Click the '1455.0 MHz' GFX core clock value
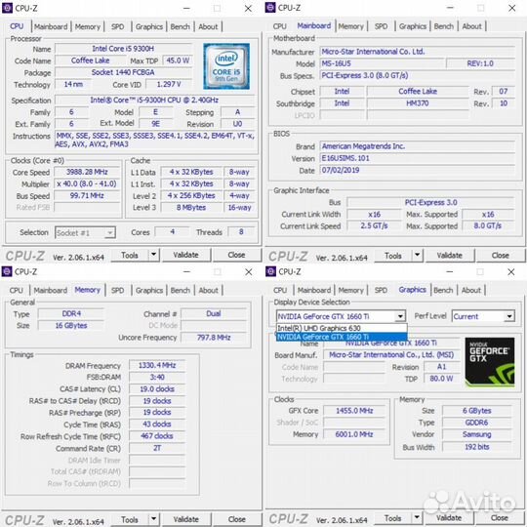The height and width of the screenshot is (527, 527). click(x=354, y=411)
